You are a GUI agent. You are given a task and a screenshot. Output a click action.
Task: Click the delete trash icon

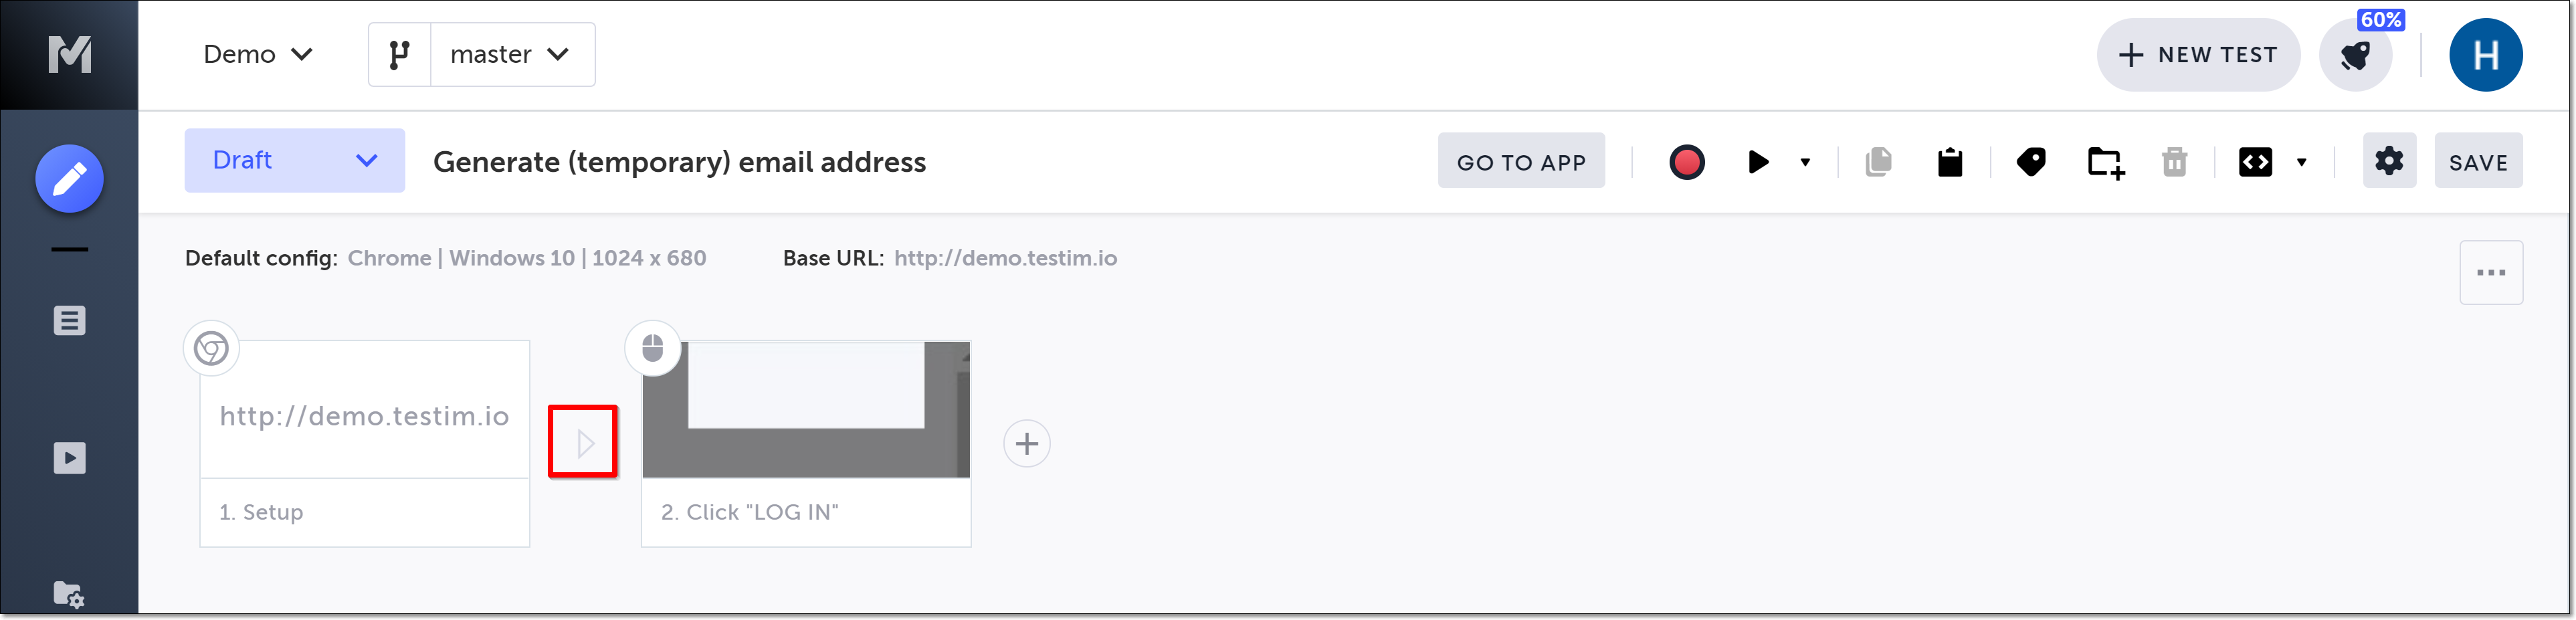[2174, 162]
